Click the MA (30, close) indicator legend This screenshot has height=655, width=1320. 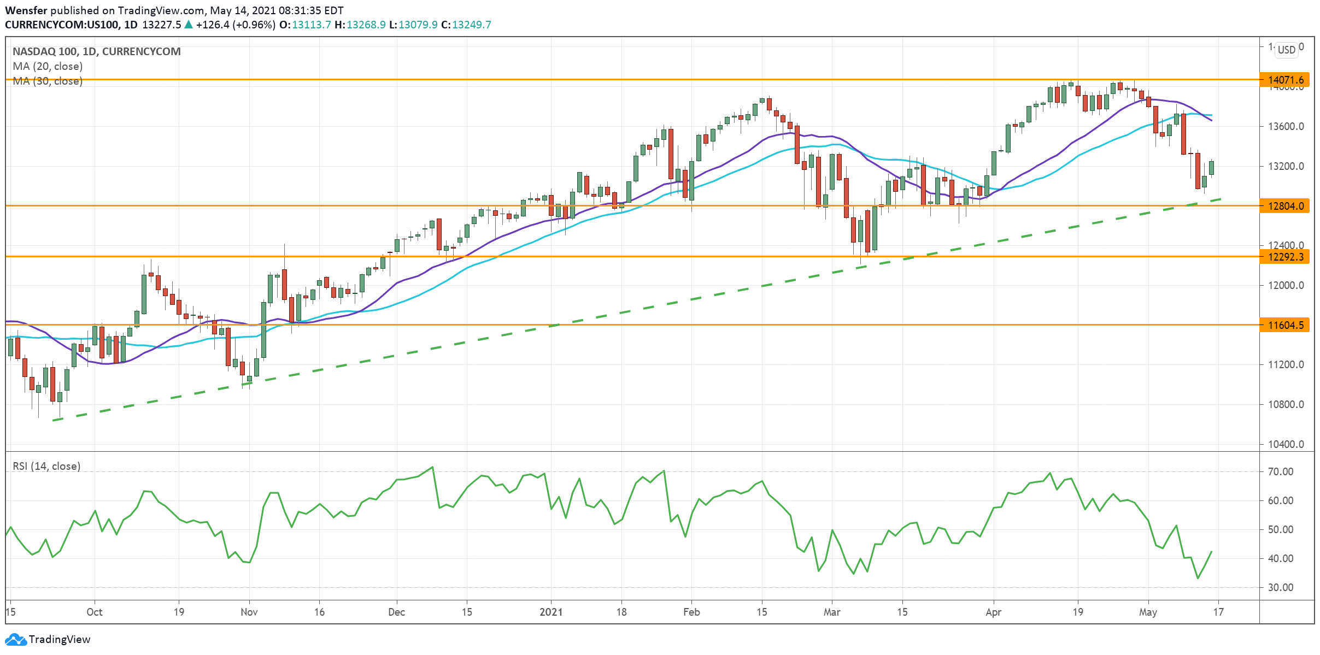tap(48, 81)
